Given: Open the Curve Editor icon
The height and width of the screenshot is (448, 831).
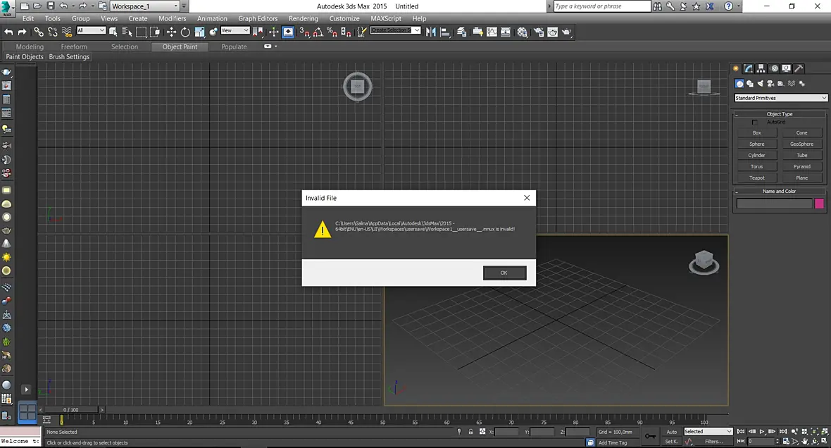Looking at the screenshot, I should click(492, 32).
